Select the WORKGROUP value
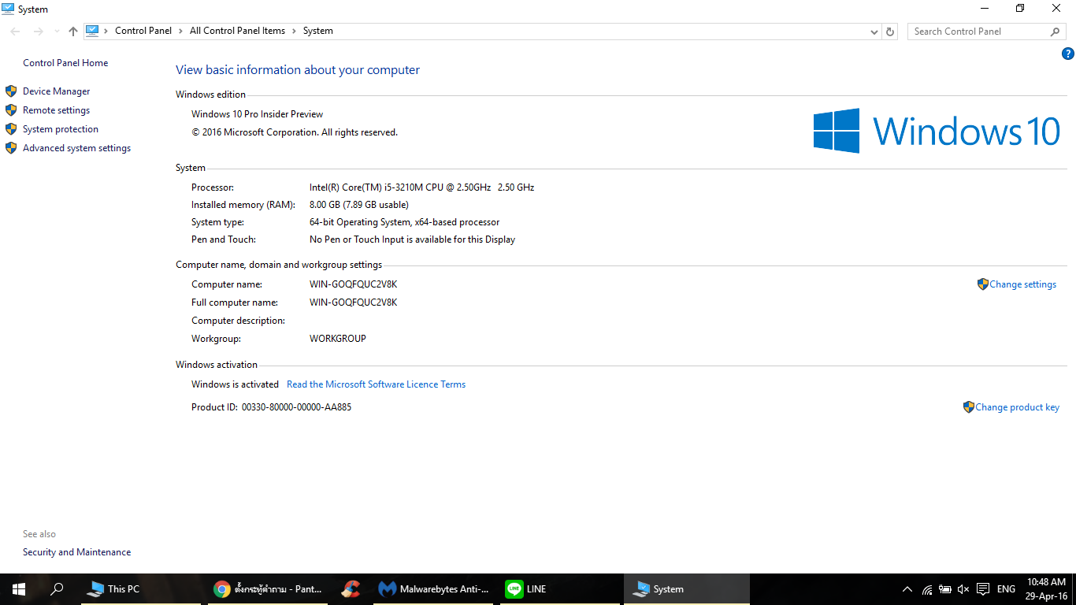1076x605 pixels. point(338,339)
